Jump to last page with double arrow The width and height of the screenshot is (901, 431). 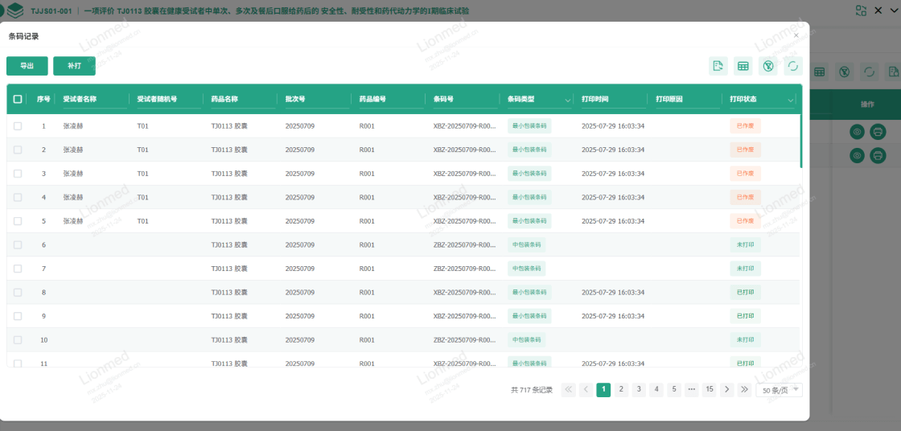(x=744, y=389)
